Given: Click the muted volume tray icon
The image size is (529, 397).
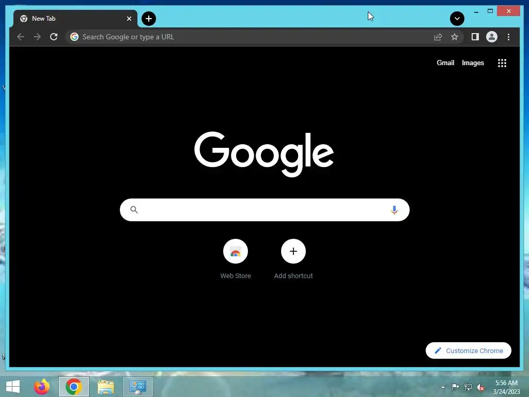Looking at the screenshot, I should point(480,387).
